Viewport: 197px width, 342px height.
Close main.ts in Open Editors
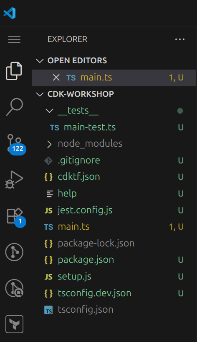tap(56, 78)
